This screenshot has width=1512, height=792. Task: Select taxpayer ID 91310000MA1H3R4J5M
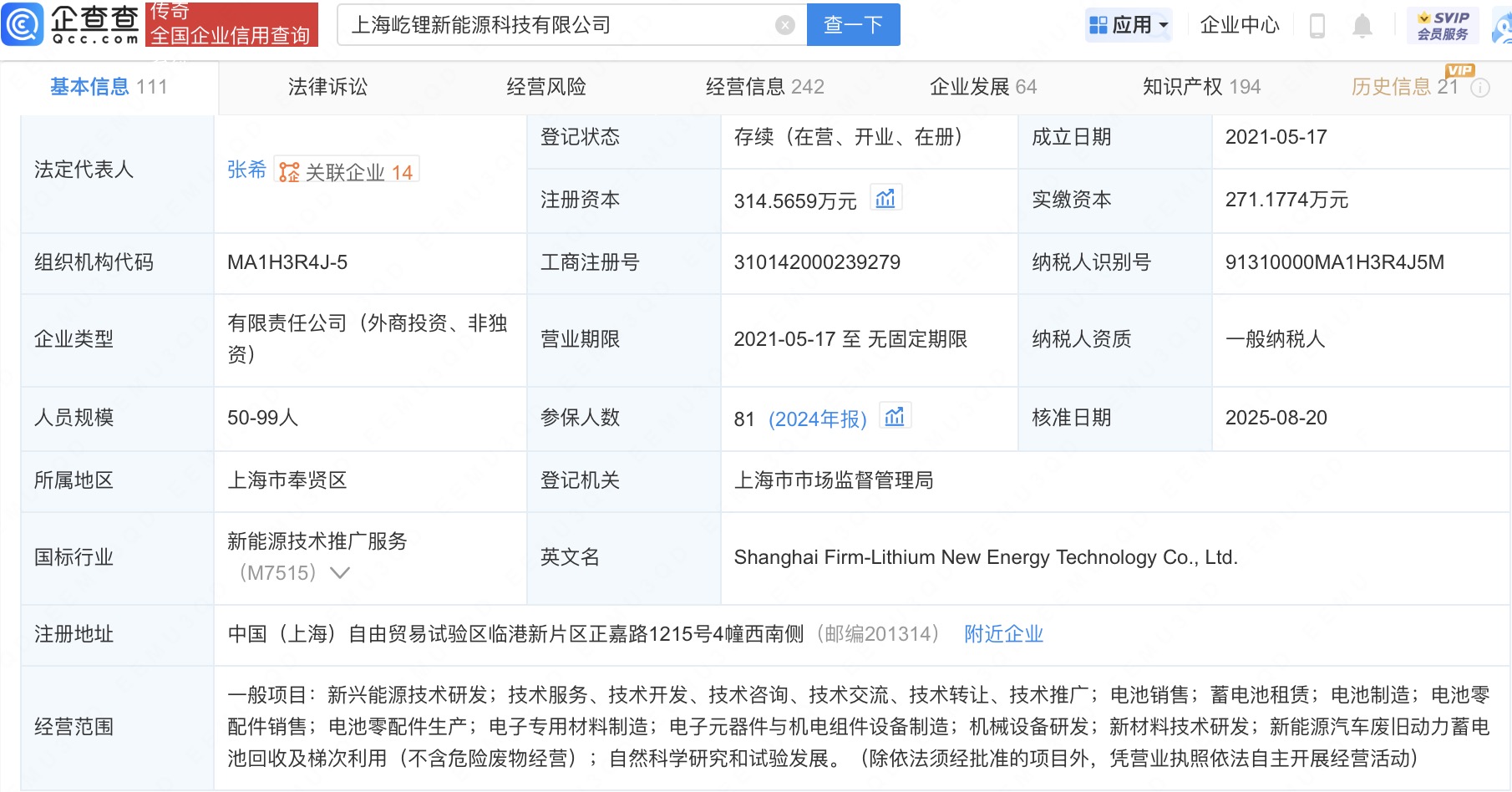click(x=1335, y=262)
